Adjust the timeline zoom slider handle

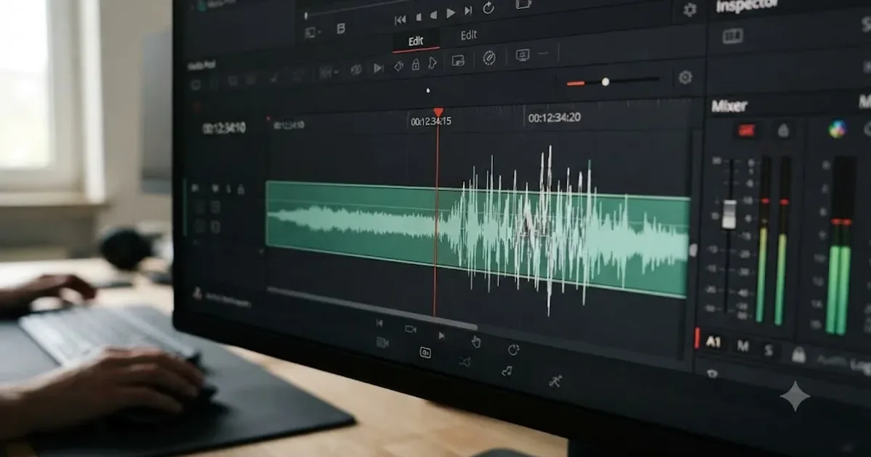tap(605, 82)
